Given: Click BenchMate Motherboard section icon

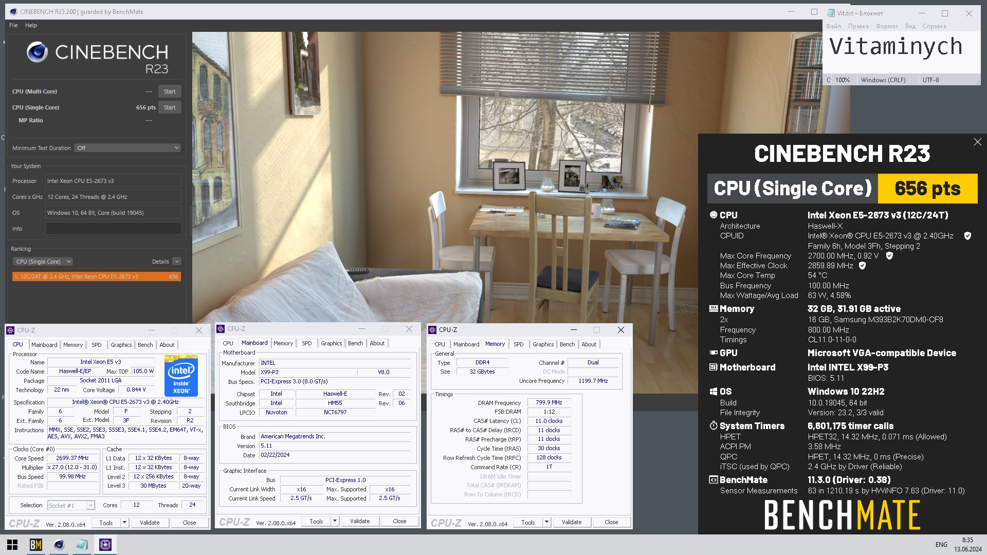Looking at the screenshot, I should pos(714,367).
